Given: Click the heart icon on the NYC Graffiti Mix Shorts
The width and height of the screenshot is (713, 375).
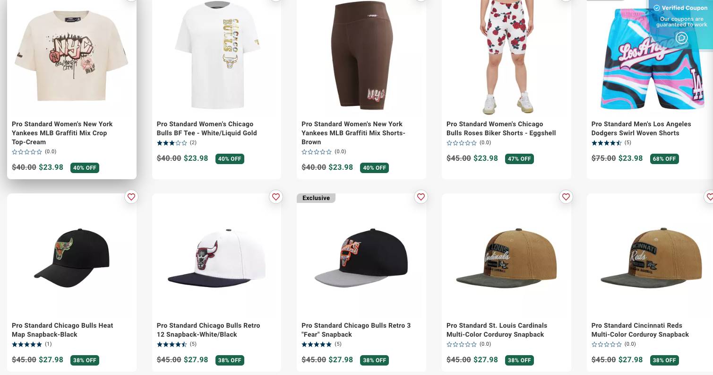Looking at the screenshot, I should tap(421, 0).
